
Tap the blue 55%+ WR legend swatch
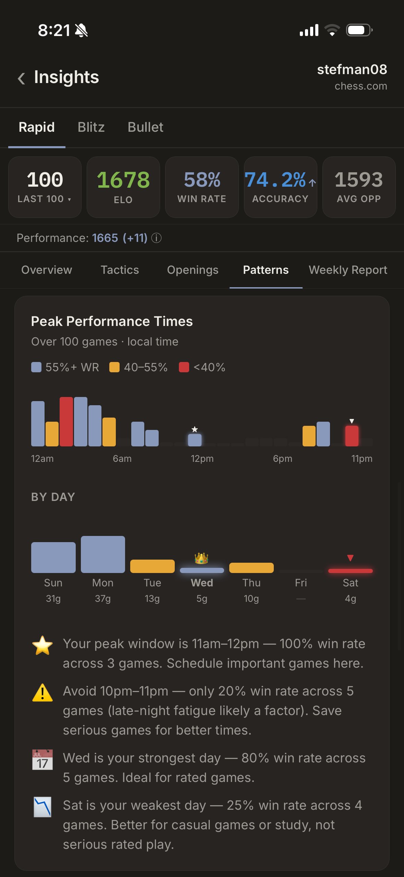point(36,367)
